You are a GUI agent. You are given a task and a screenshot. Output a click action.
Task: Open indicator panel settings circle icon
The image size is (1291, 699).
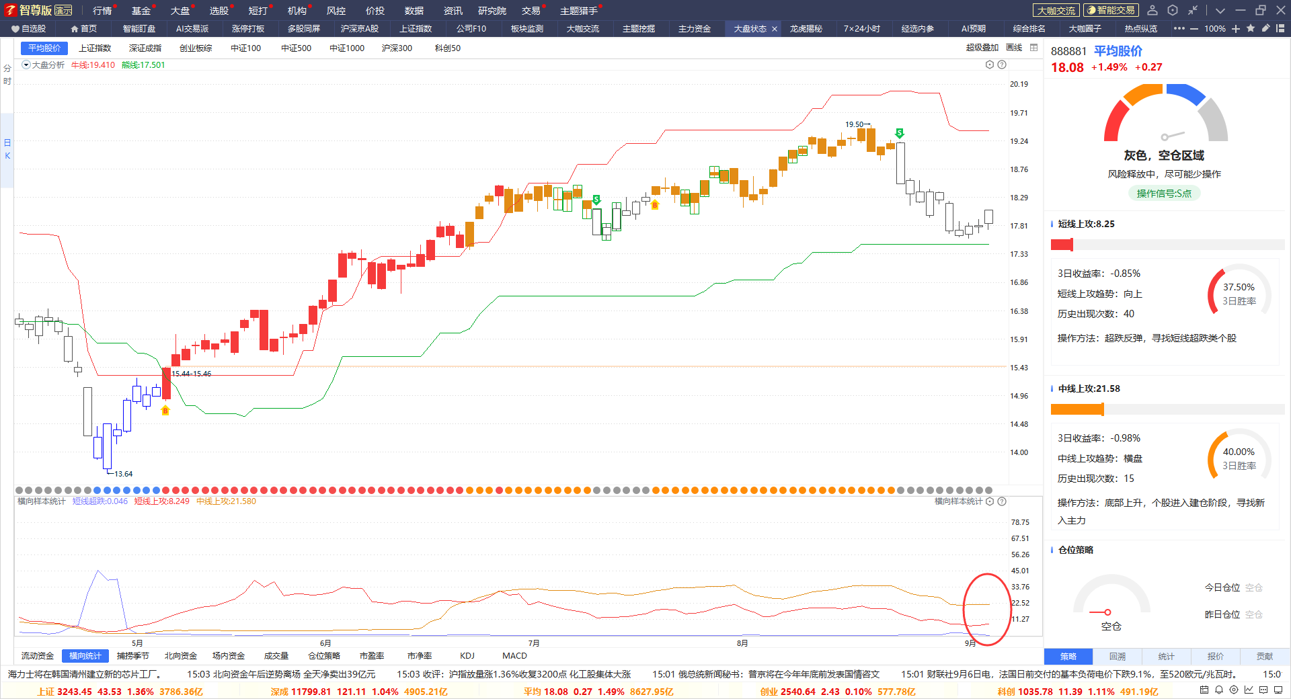point(990,501)
